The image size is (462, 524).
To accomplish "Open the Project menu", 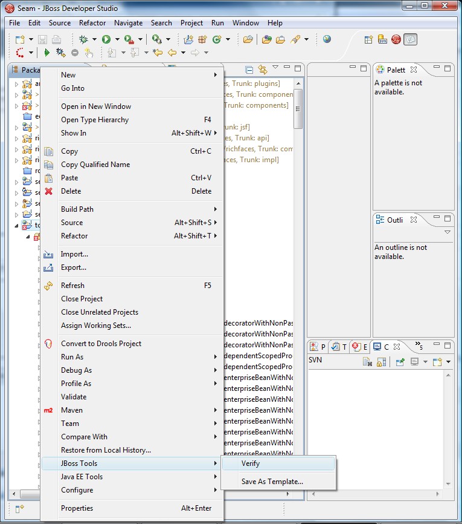I will coord(191,23).
